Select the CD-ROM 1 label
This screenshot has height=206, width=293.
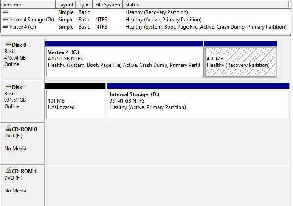point(24,172)
